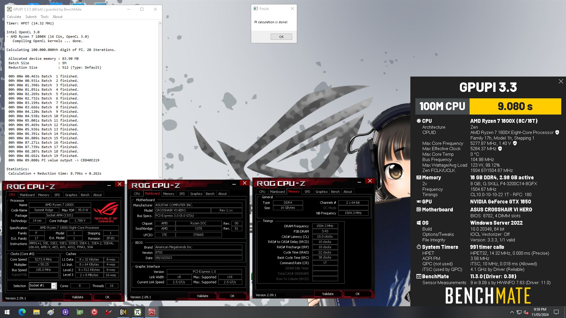566x318 pixels.
Task: Click the BIOS Version field showing 8702
Action: coord(198,252)
